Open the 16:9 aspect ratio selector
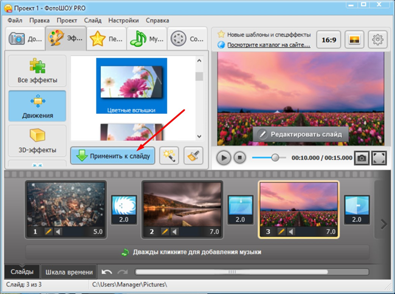Image resolution: width=395 pixels, height=294 pixels. click(x=329, y=40)
